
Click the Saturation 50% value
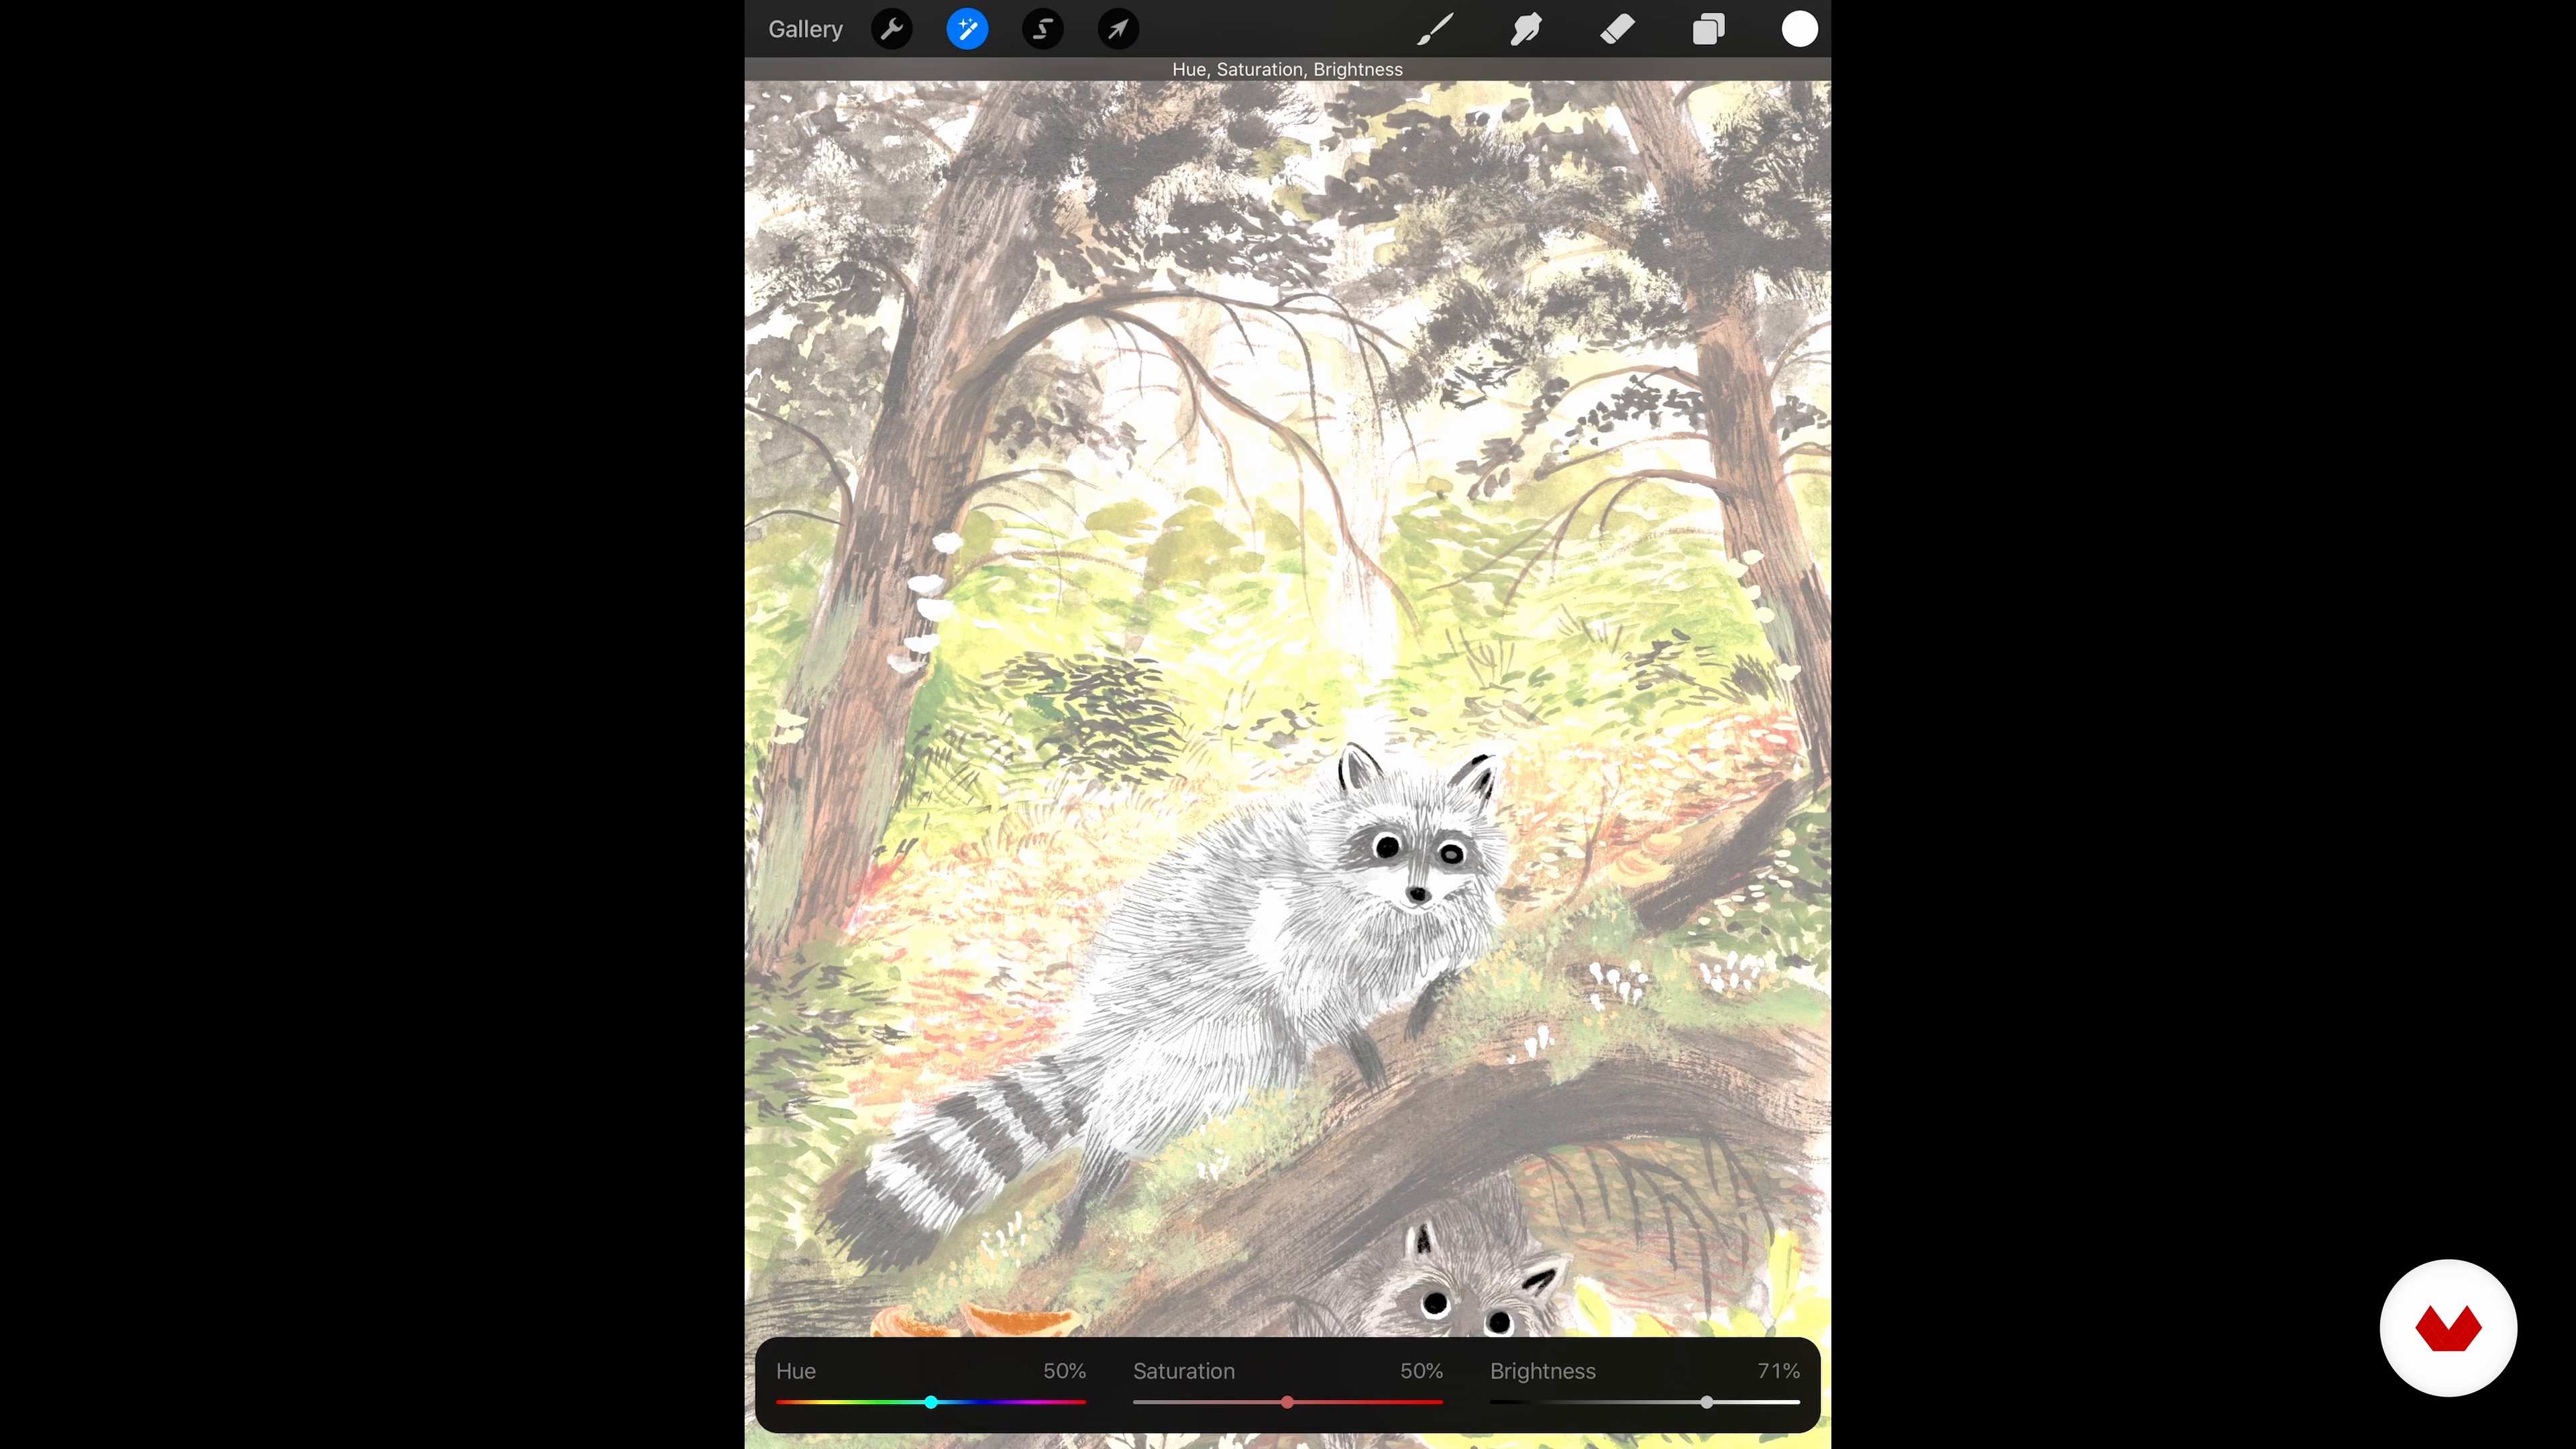point(1421,1371)
